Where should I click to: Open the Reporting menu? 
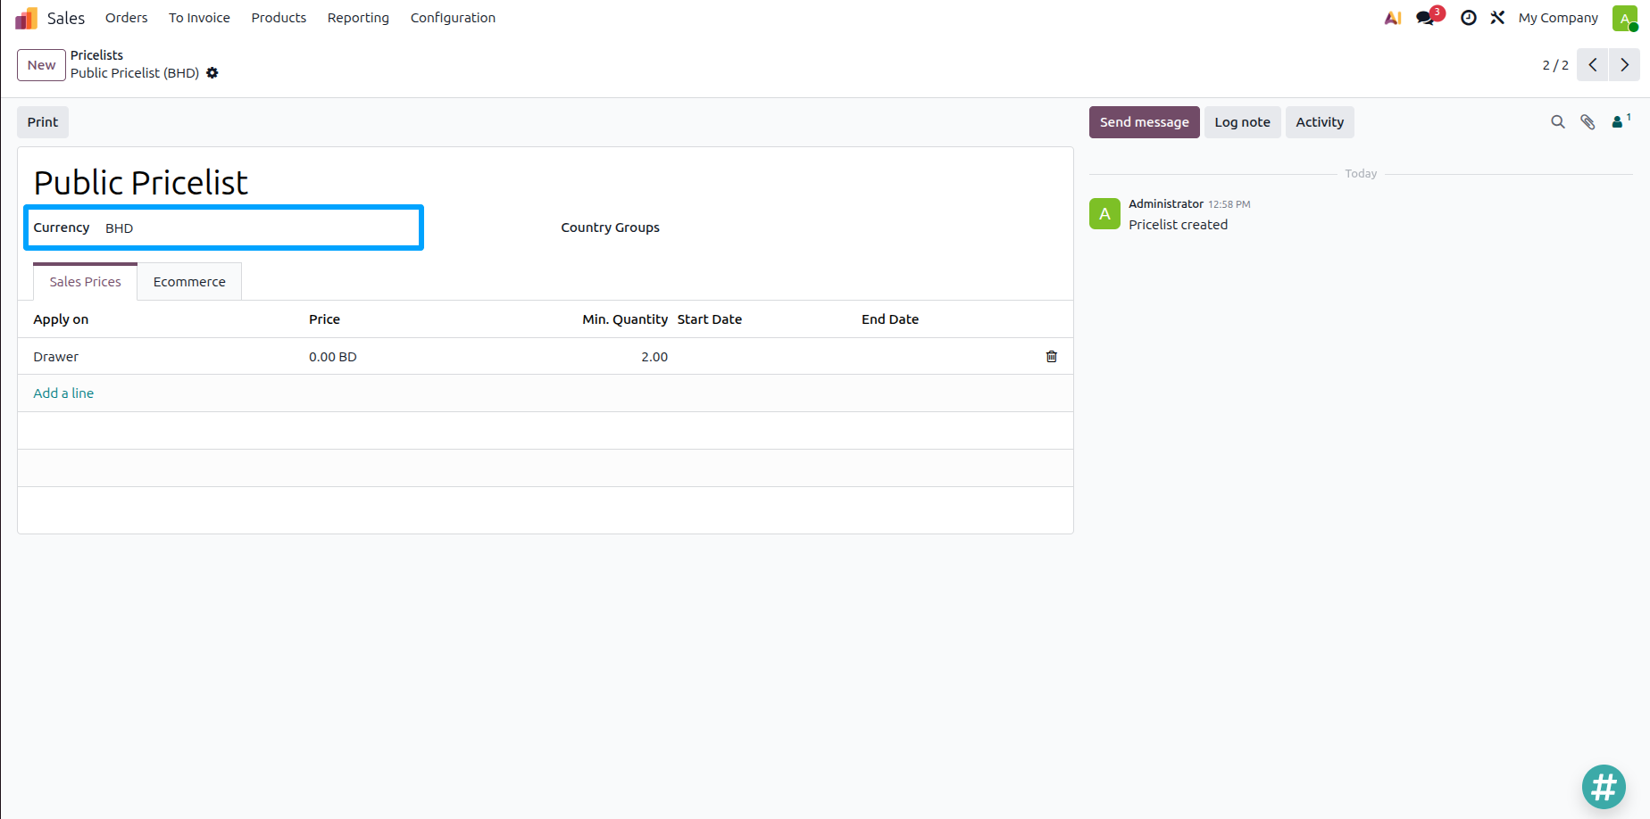tap(358, 18)
